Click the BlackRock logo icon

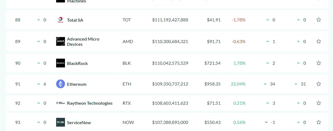(x=61, y=63)
